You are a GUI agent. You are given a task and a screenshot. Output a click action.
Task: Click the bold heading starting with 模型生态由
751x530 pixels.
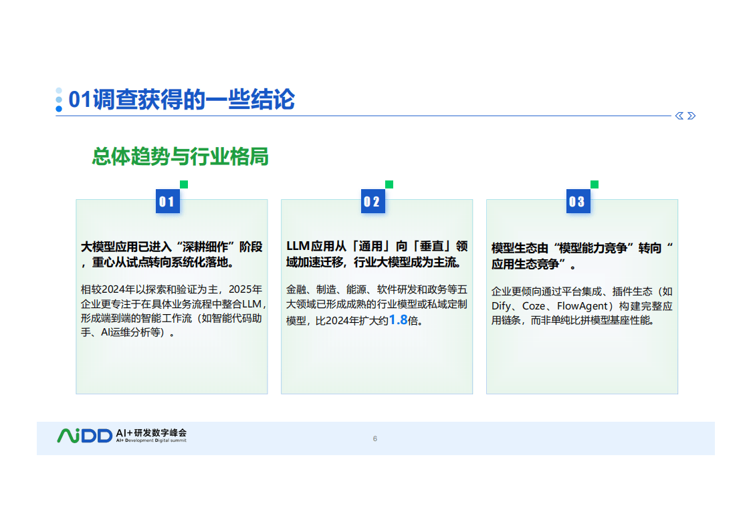point(582,256)
